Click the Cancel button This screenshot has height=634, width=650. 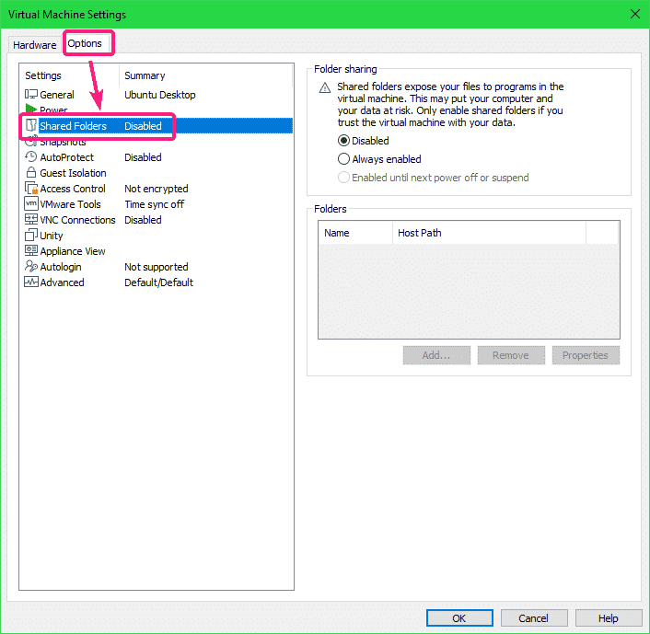[533, 618]
